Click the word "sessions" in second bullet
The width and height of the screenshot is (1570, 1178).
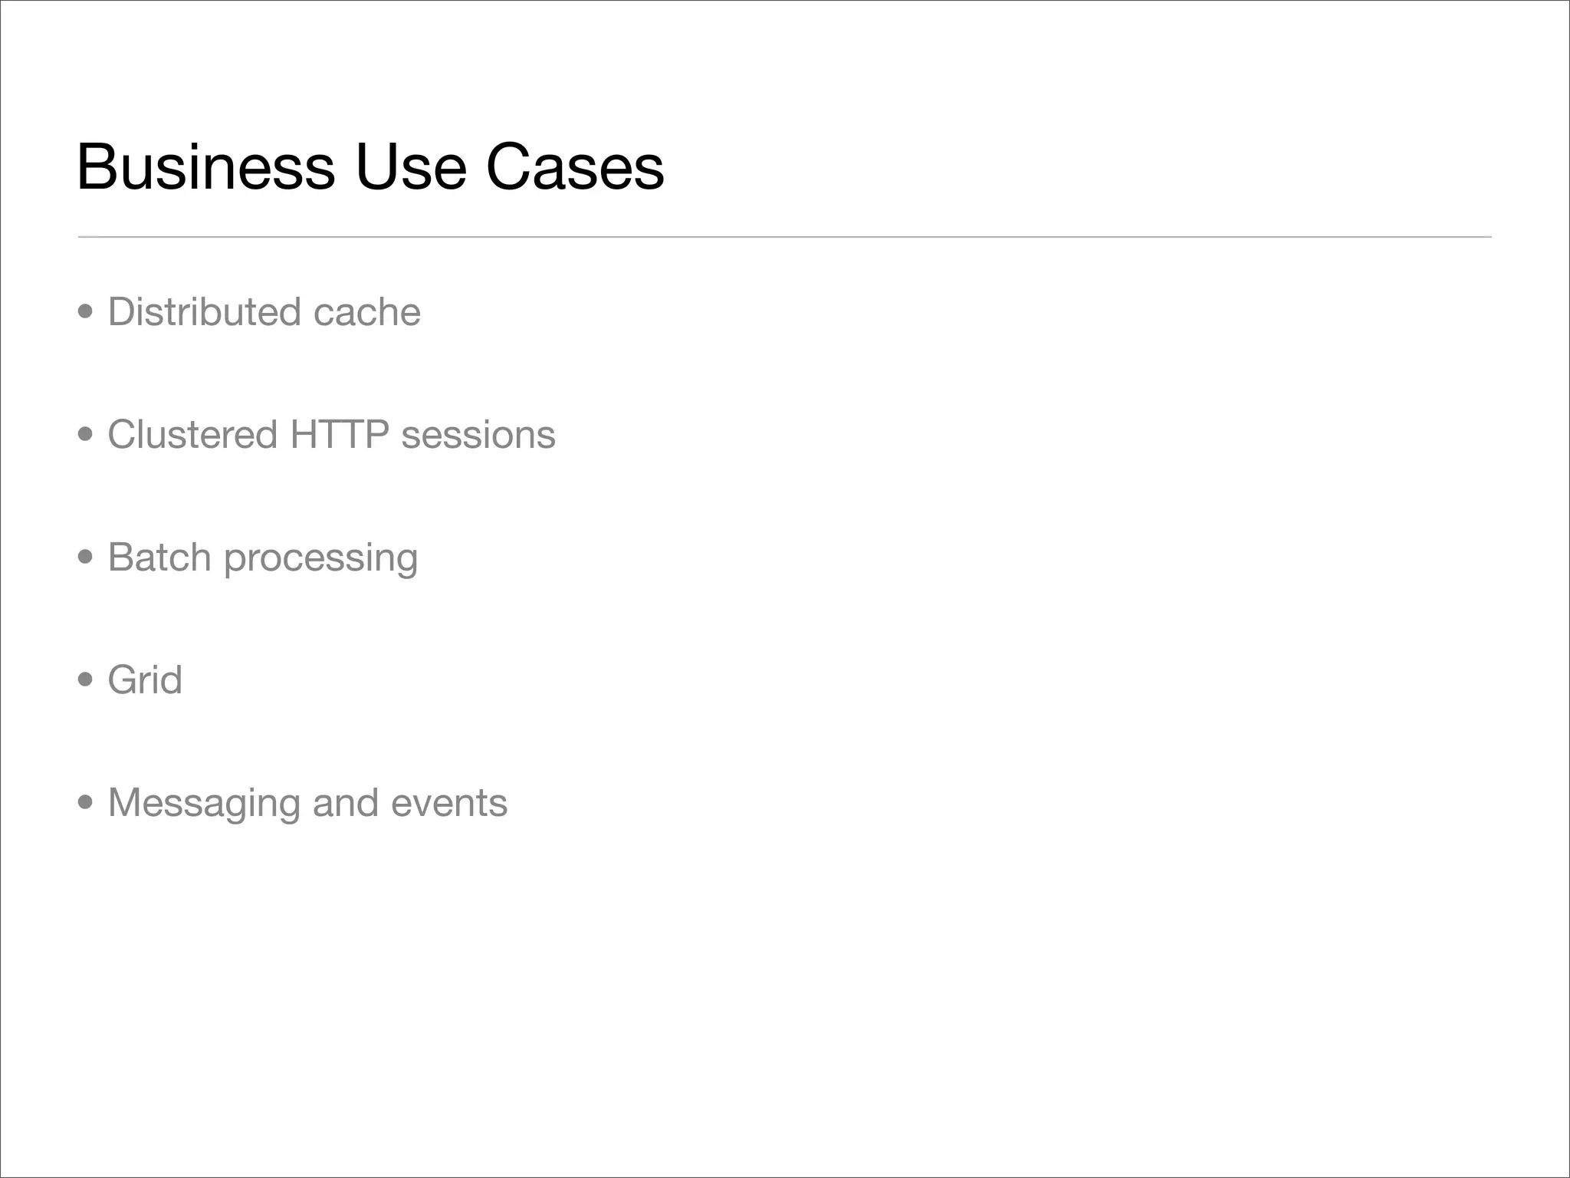(478, 435)
